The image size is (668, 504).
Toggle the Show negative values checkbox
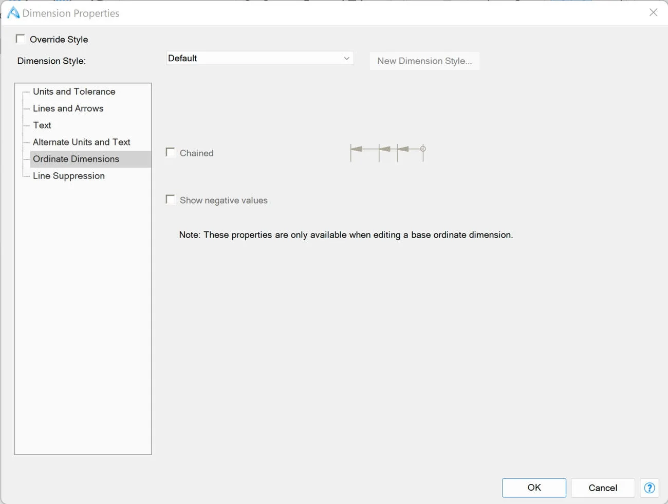pos(170,200)
